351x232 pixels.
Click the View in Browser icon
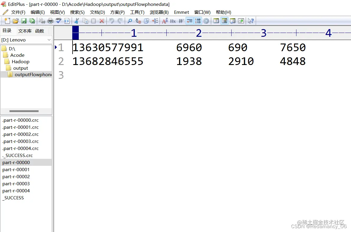point(67,21)
